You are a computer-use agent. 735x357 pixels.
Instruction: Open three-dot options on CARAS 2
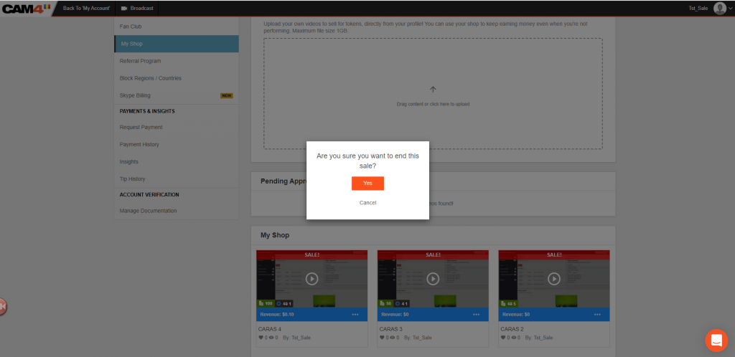pyautogui.click(x=598, y=315)
